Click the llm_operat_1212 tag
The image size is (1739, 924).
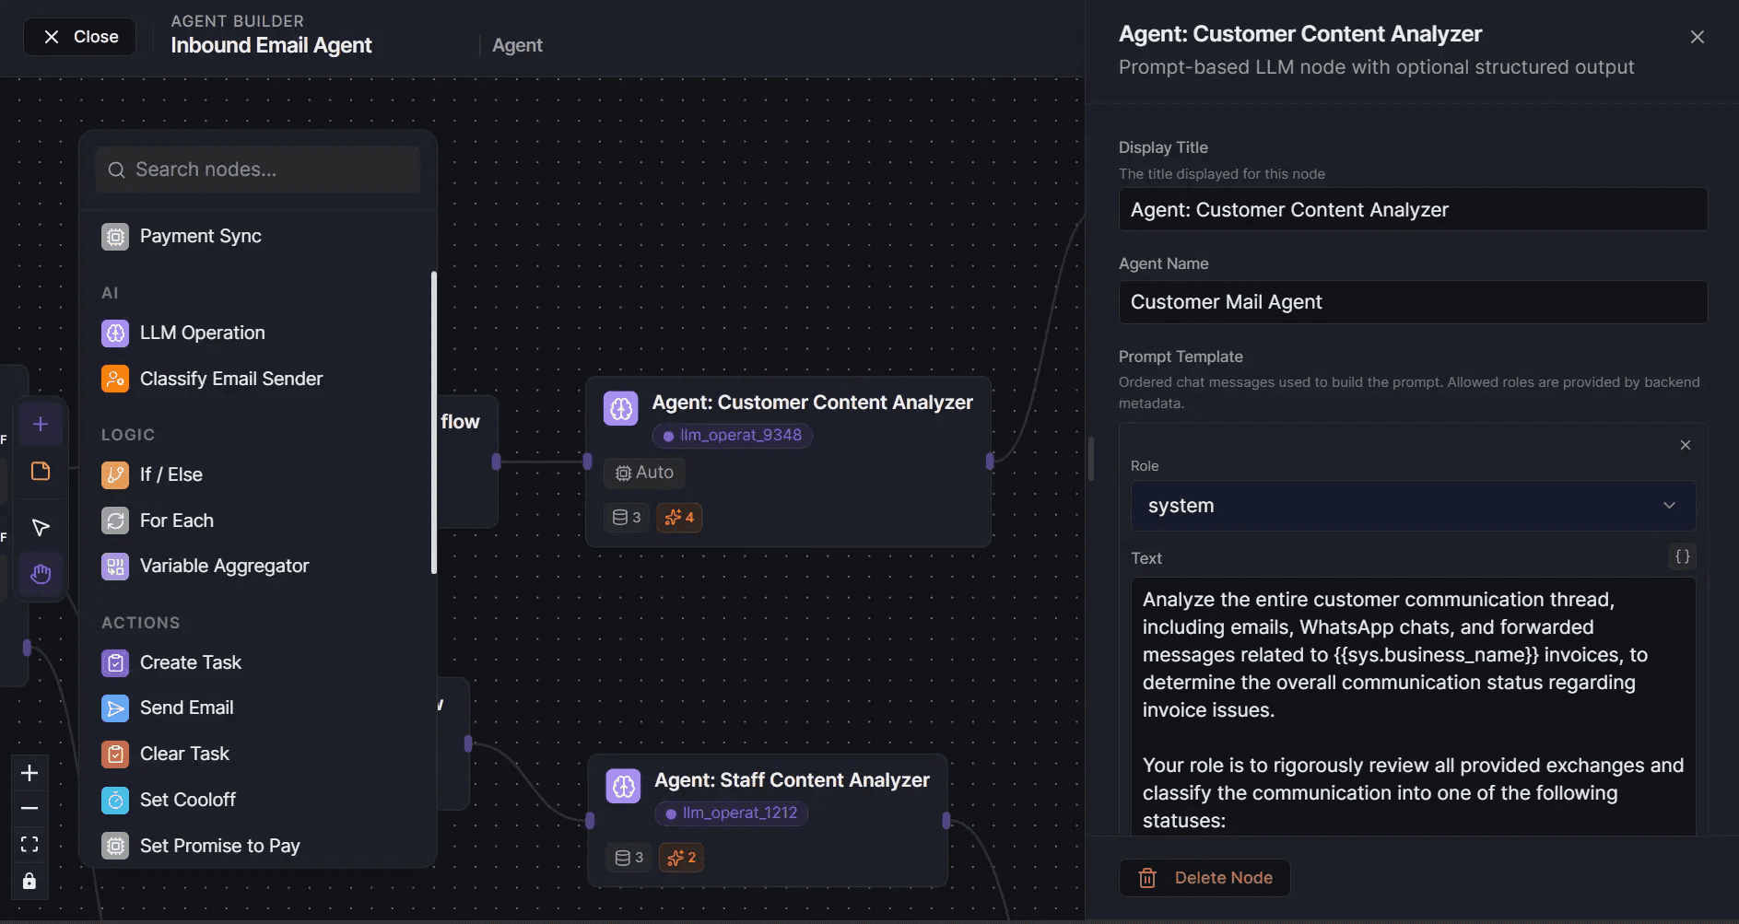pos(732,813)
